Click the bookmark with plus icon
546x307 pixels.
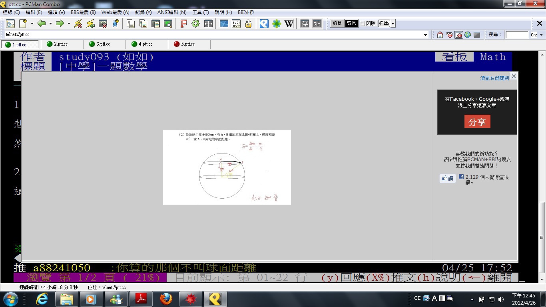pos(116,24)
